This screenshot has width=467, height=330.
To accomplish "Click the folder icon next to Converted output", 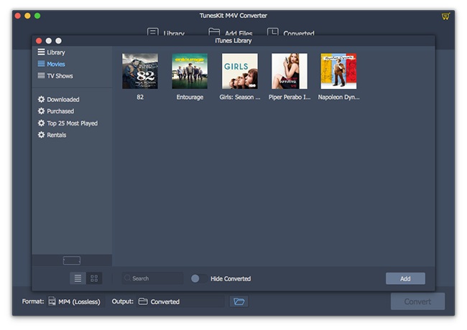I will click(143, 301).
